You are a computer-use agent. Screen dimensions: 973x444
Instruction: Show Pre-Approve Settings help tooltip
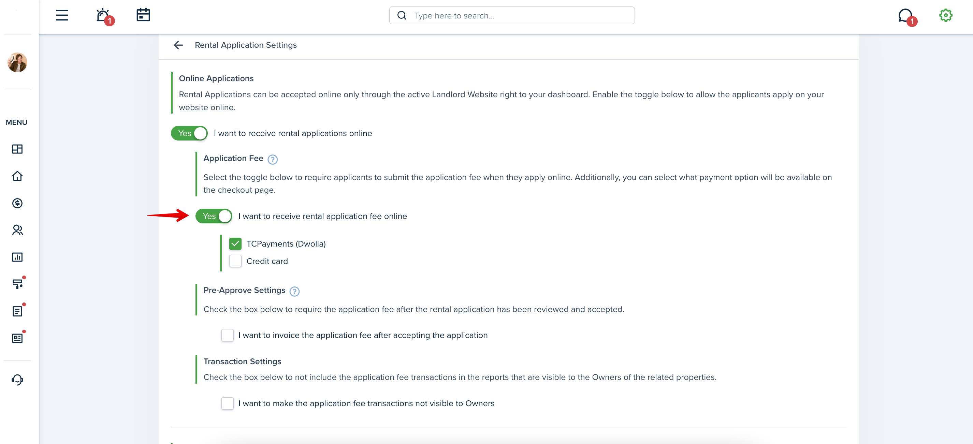pos(294,292)
